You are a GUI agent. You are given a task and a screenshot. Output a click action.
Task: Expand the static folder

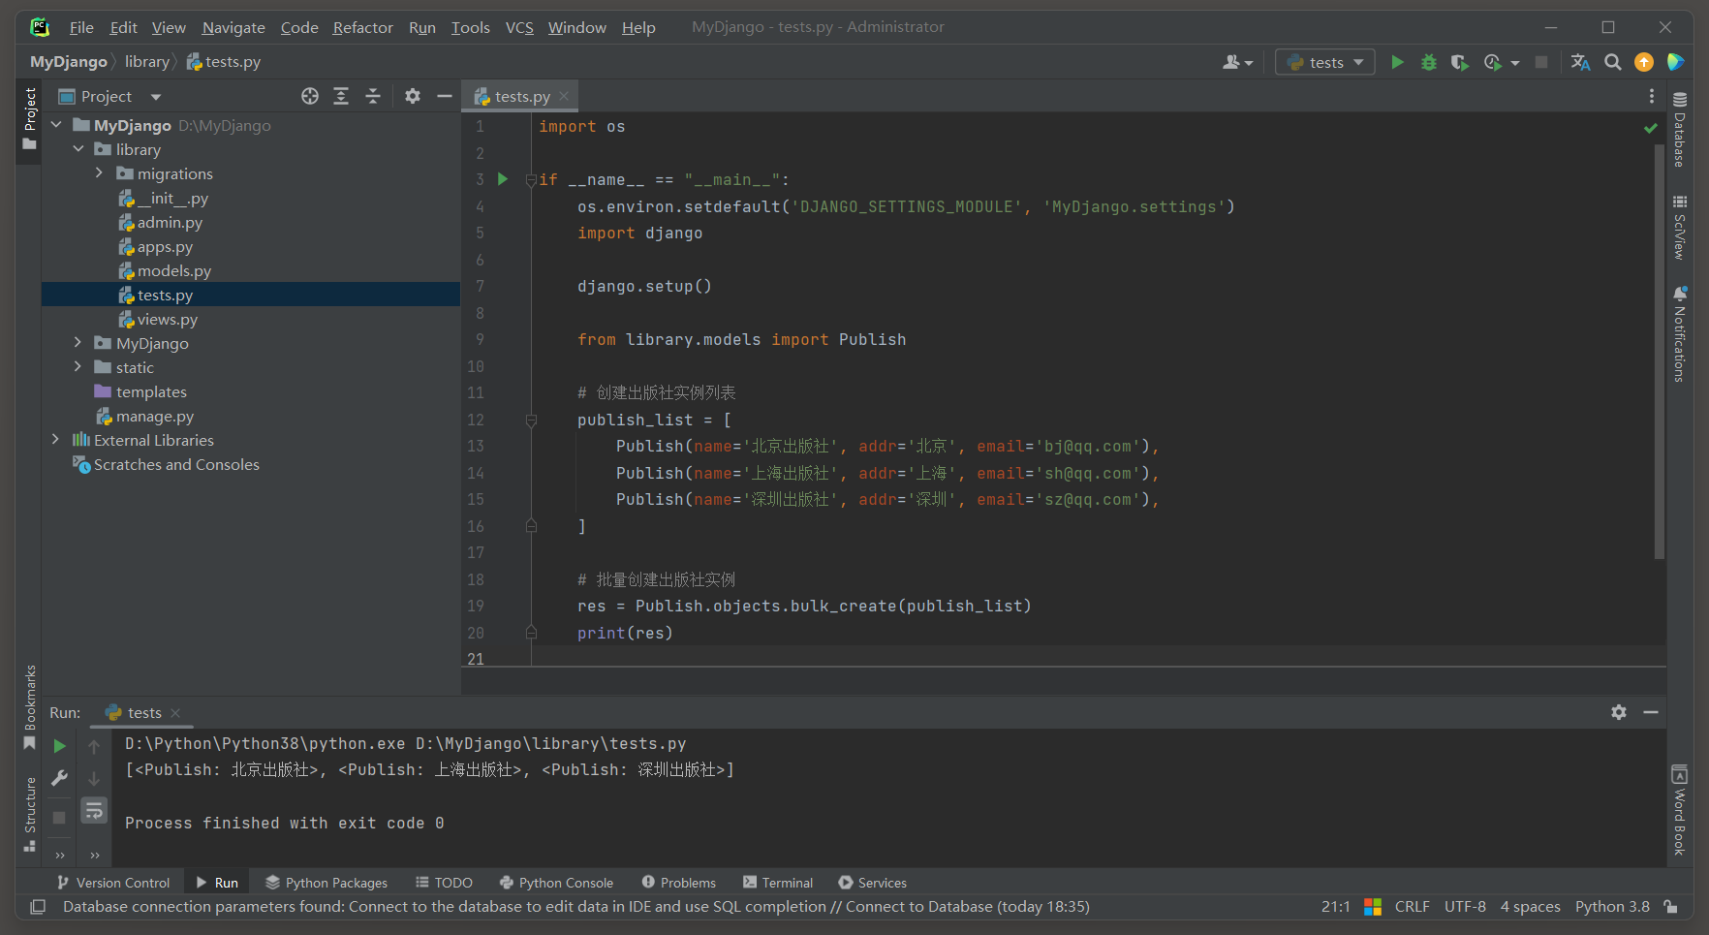[78, 367]
